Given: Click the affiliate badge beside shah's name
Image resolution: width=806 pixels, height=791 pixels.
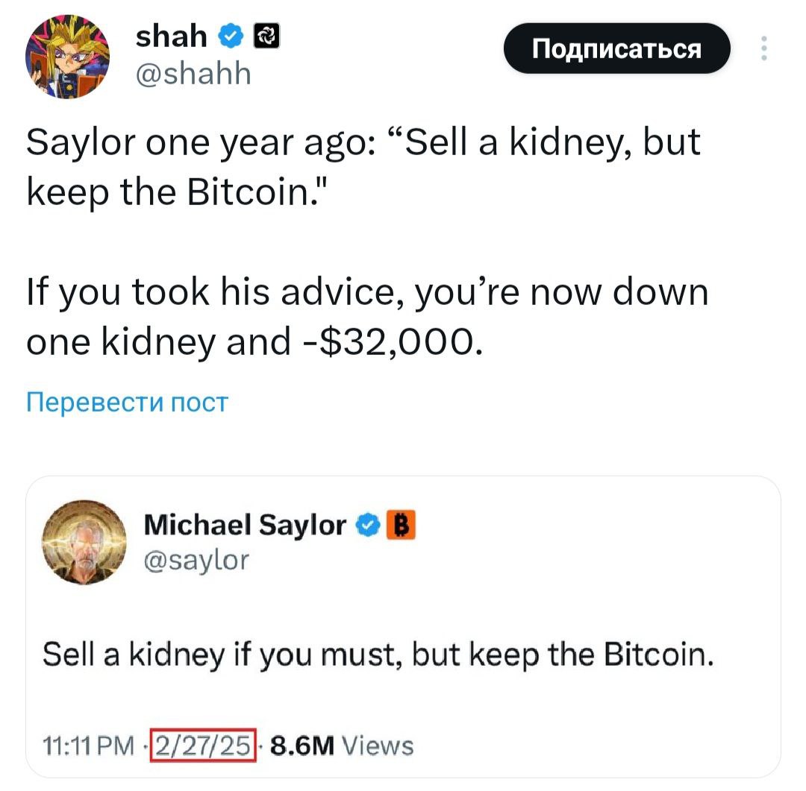Looking at the screenshot, I should click(266, 35).
